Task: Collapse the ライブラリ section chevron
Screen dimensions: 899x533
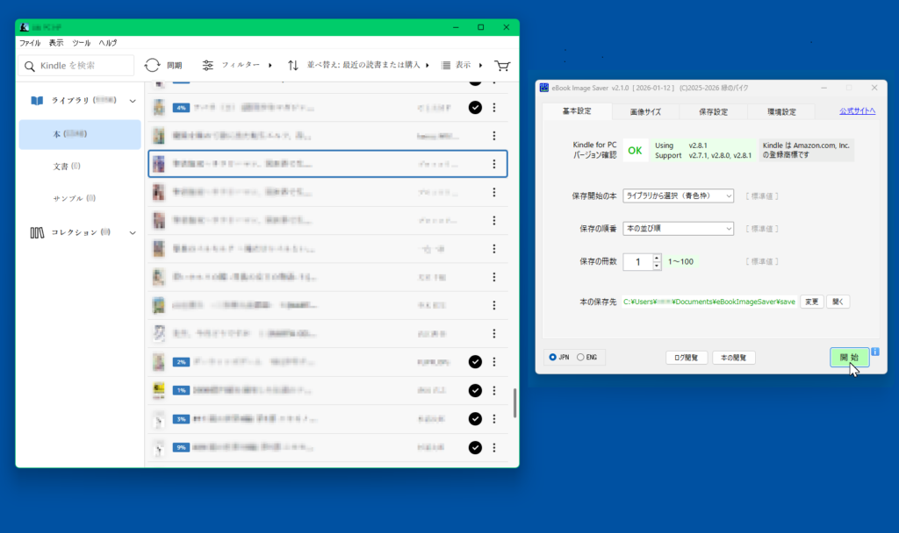Action: [133, 101]
